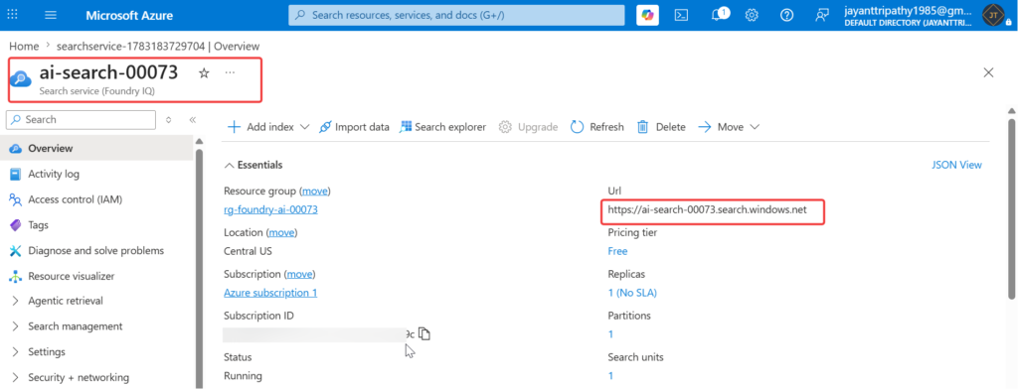1018x389 pixels.
Task: Click the global search resources box
Action: (456, 15)
